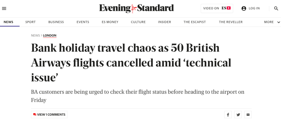Share article via email icon
The width and height of the screenshot is (281, 120).
(248, 115)
